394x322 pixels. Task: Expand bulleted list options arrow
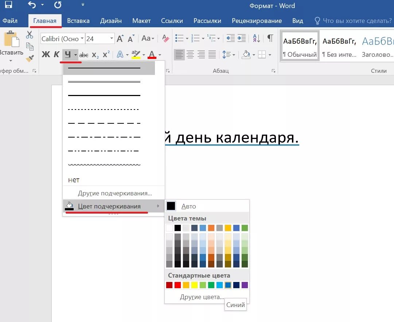pos(187,39)
